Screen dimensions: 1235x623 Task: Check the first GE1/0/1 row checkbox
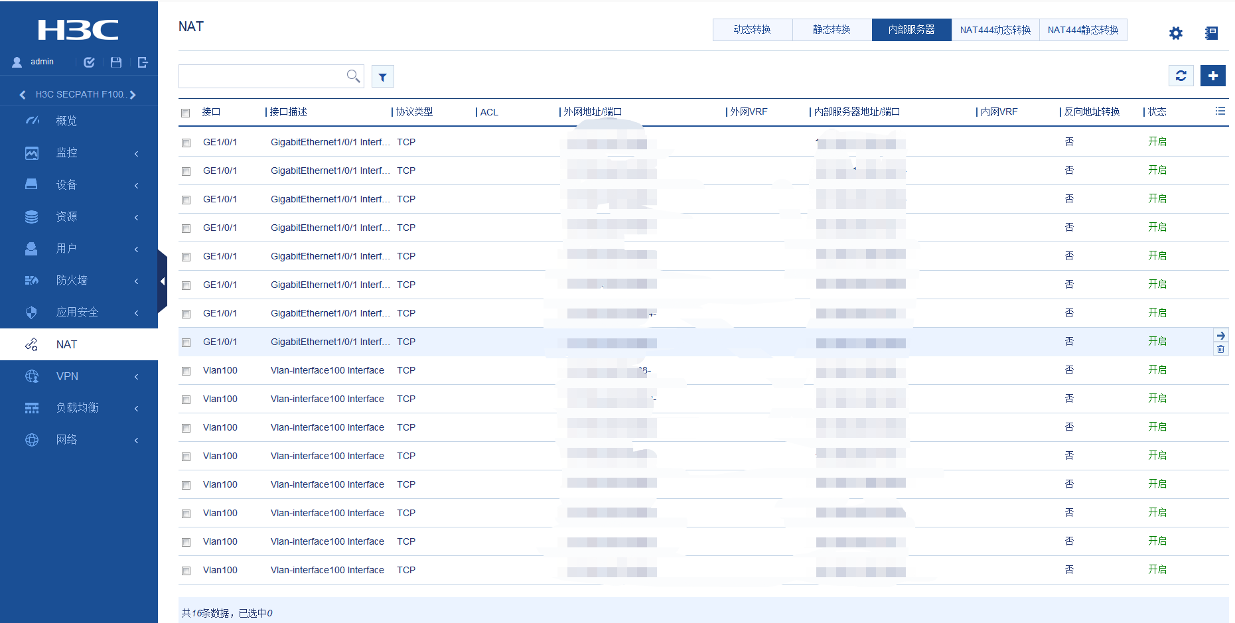186,143
